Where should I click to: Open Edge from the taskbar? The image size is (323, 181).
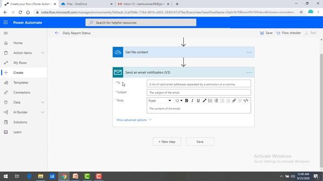(x=29, y=176)
